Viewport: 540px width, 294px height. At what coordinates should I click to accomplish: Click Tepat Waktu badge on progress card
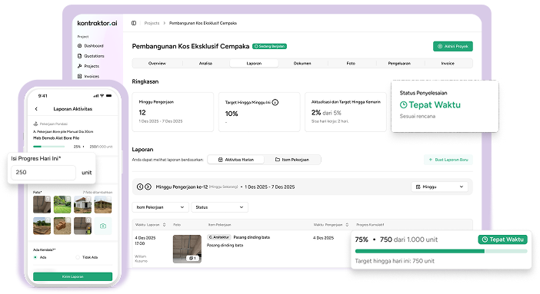click(x=503, y=239)
